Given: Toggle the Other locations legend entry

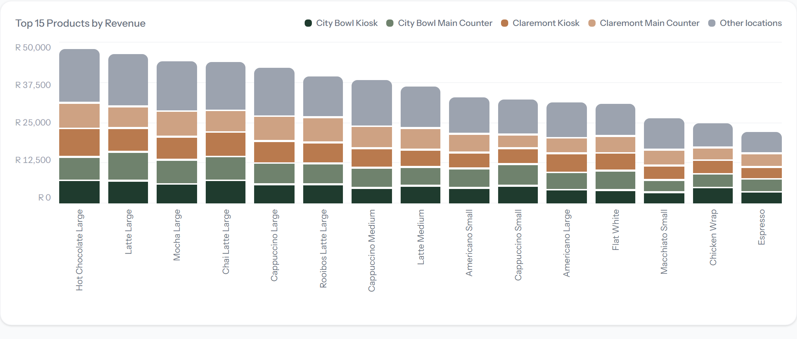Looking at the screenshot, I should point(745,23).
